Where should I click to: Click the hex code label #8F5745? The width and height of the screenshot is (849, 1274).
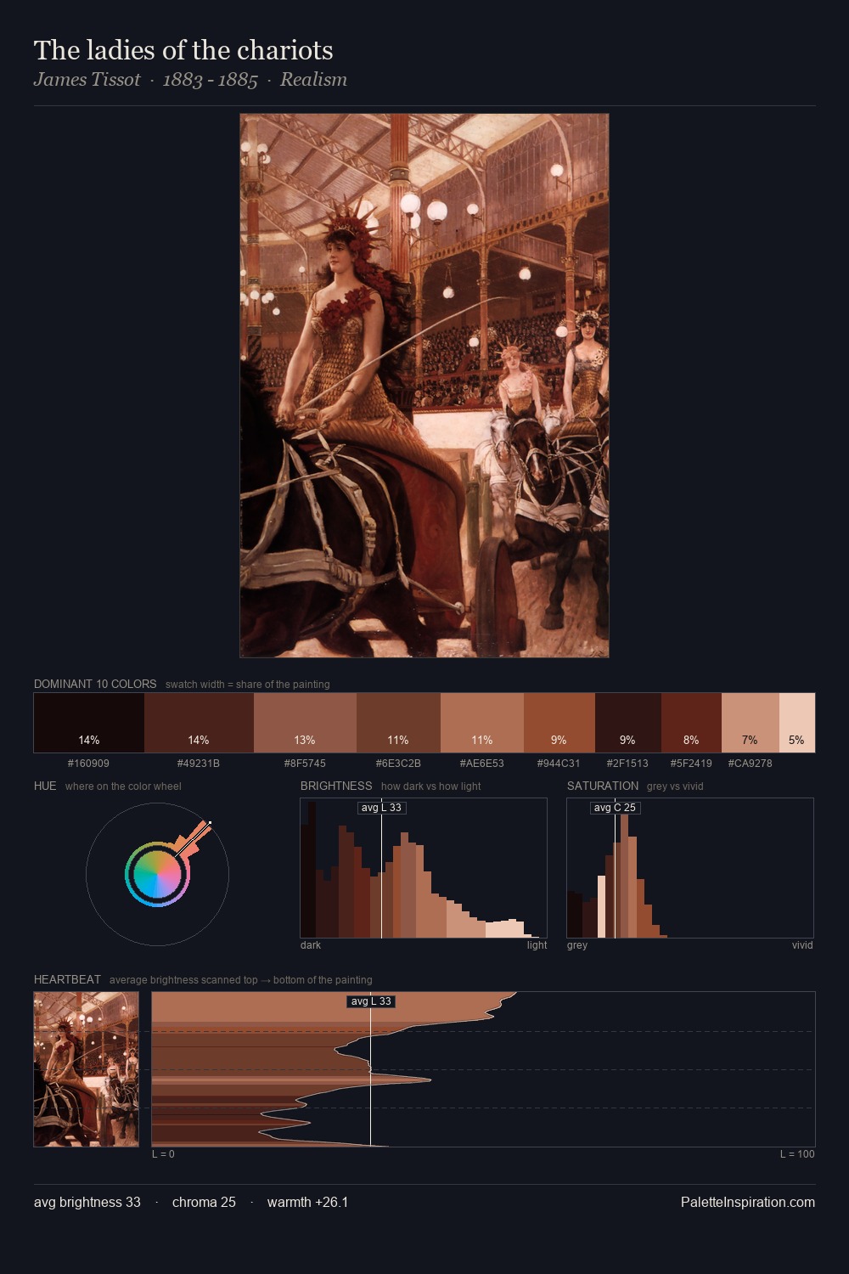pyautogui.click(x=305, y=764)
